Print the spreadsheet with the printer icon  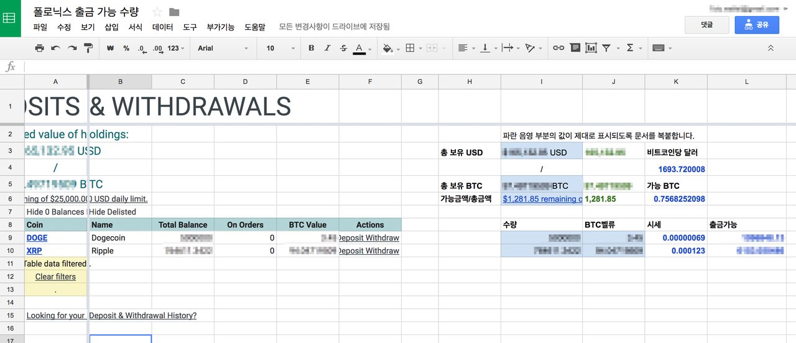(40, 48)
